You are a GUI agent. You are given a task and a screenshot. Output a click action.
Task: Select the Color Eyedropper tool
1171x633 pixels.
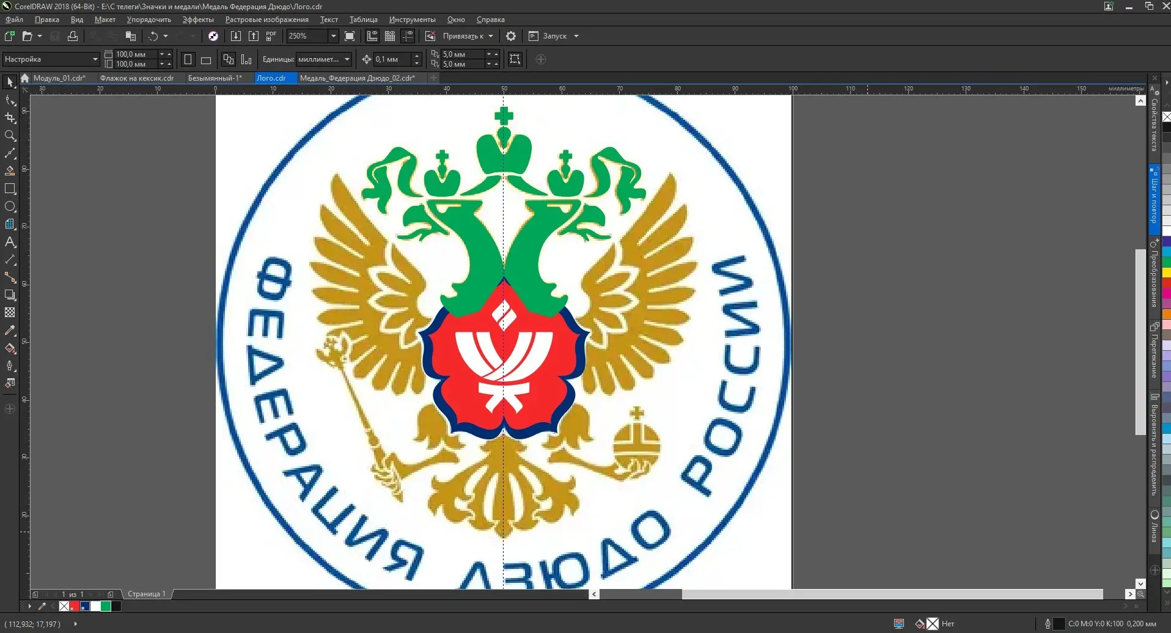pyautogui.click(x=10, y=331)
